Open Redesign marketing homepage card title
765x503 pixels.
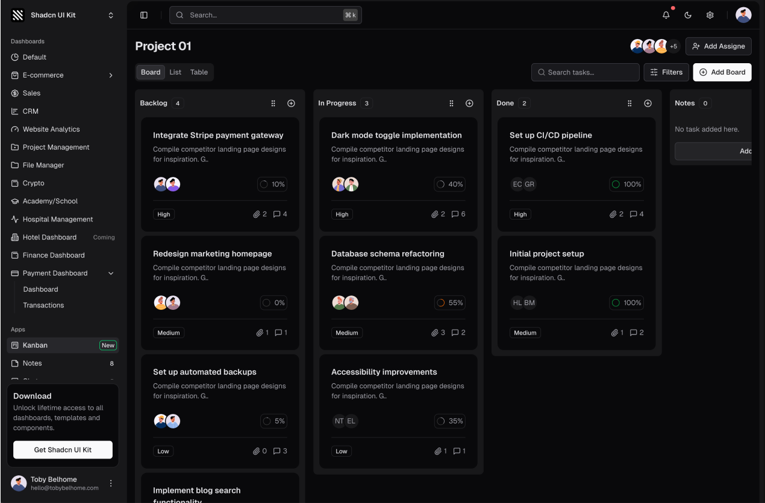pyautogui.click(x=213, y=254)
